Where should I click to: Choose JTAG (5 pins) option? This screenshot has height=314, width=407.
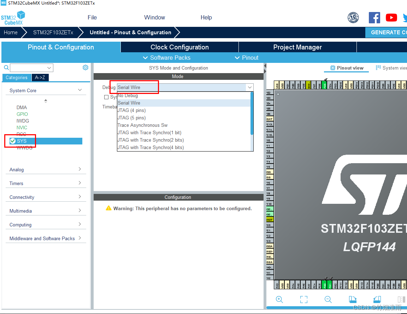(184, 118)
